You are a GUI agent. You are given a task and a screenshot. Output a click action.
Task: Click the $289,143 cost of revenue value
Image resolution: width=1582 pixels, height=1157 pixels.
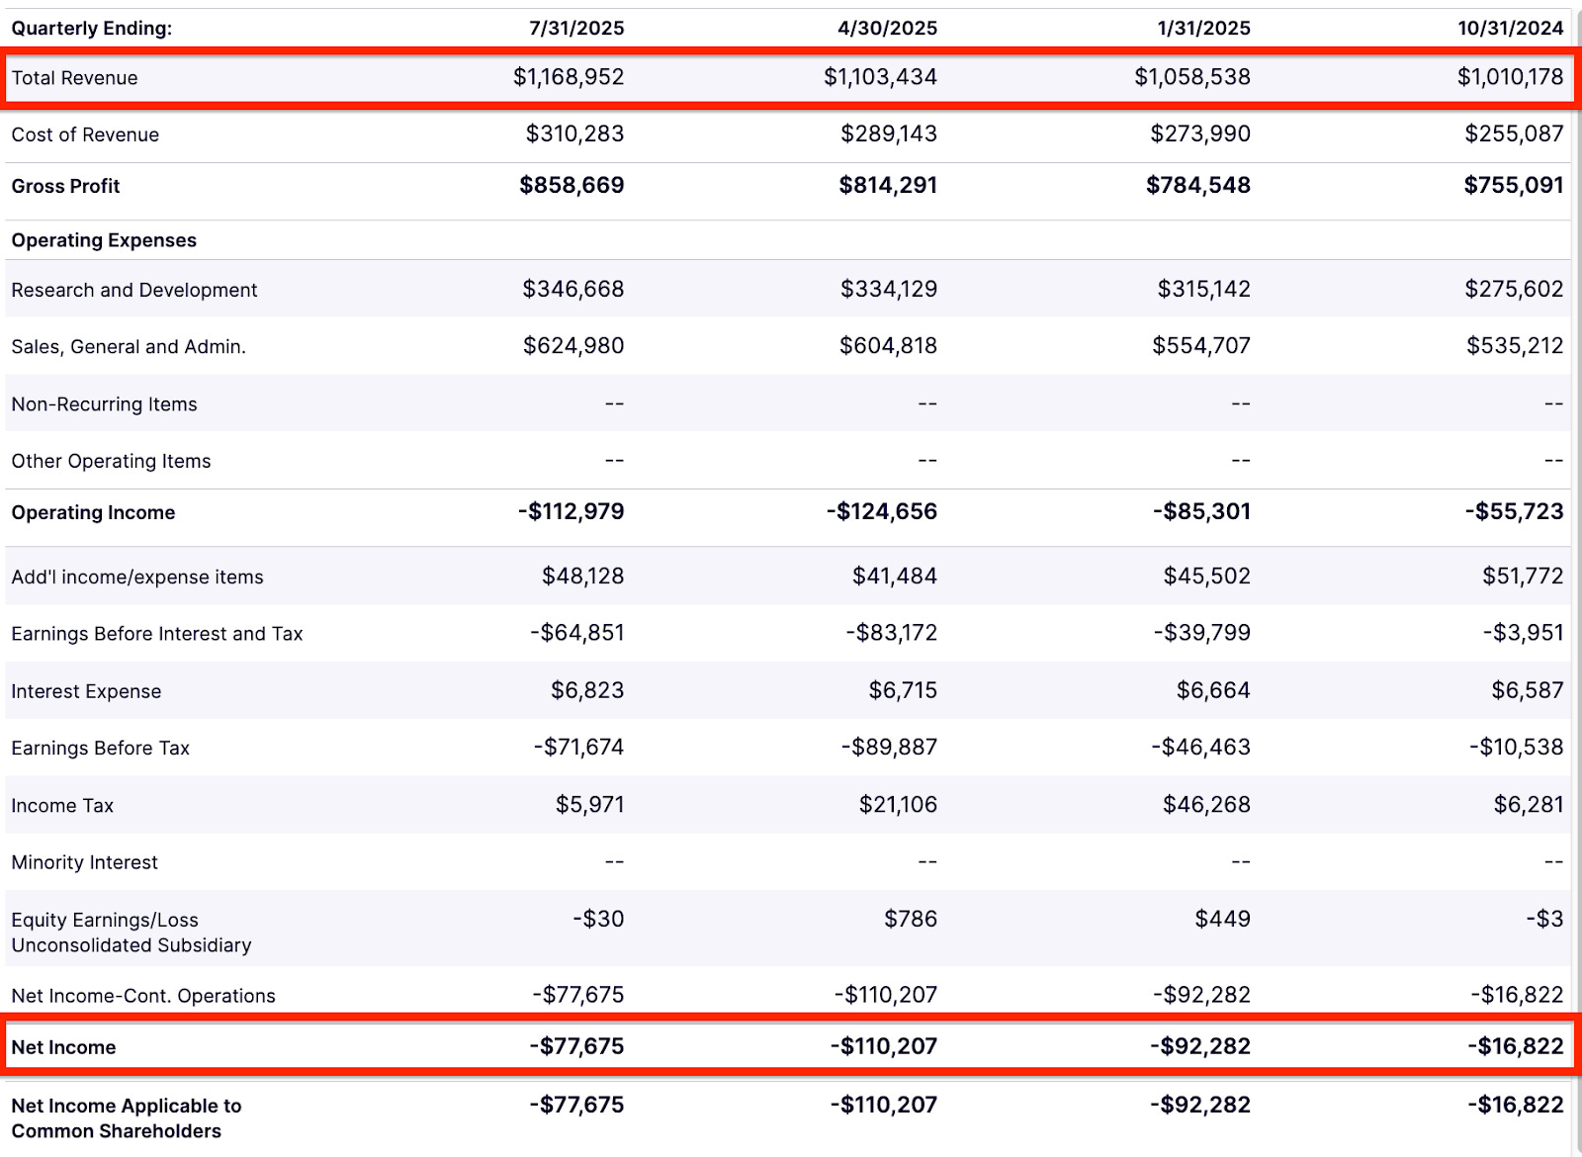point(889,133)
